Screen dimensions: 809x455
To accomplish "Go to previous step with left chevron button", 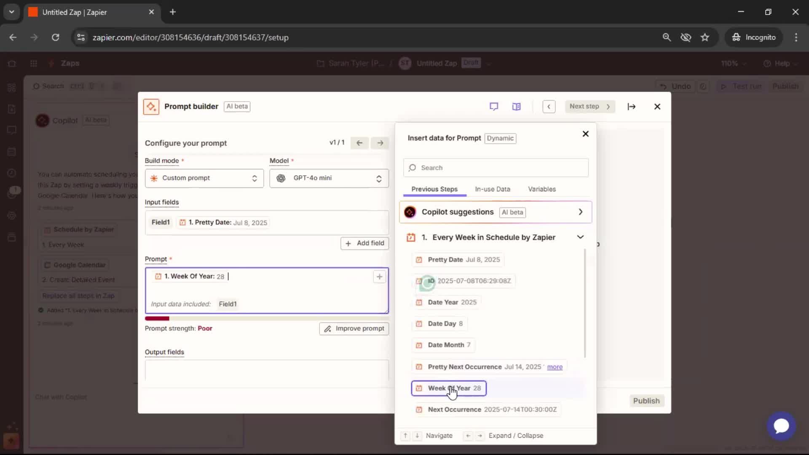I will coord(549,107).
